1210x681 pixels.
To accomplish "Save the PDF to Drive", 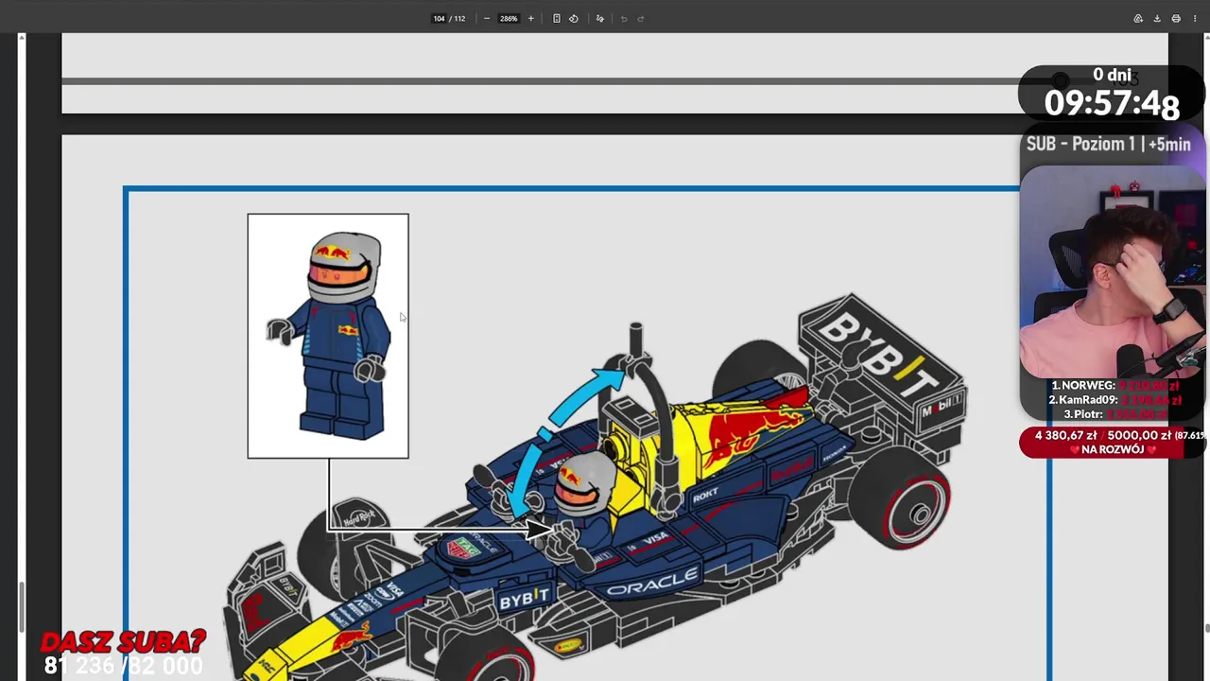I will click(1138, 18).
